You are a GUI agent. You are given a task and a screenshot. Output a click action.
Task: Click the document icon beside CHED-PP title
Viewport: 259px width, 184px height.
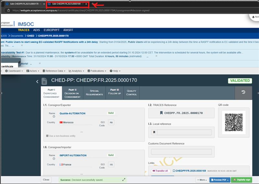coord(44,81)
